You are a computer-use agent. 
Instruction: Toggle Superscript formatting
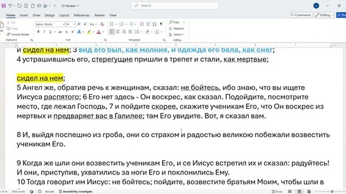(72, 32)
